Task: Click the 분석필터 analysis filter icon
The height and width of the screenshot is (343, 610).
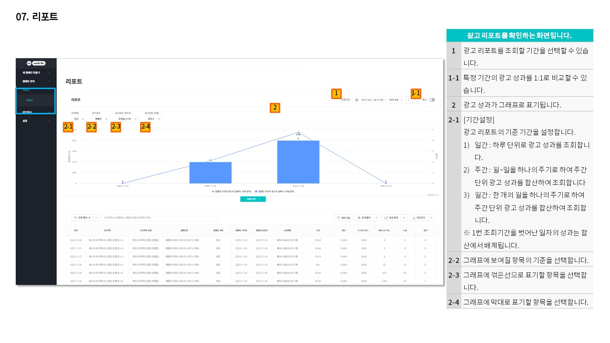Action: (x=358, y=217)
